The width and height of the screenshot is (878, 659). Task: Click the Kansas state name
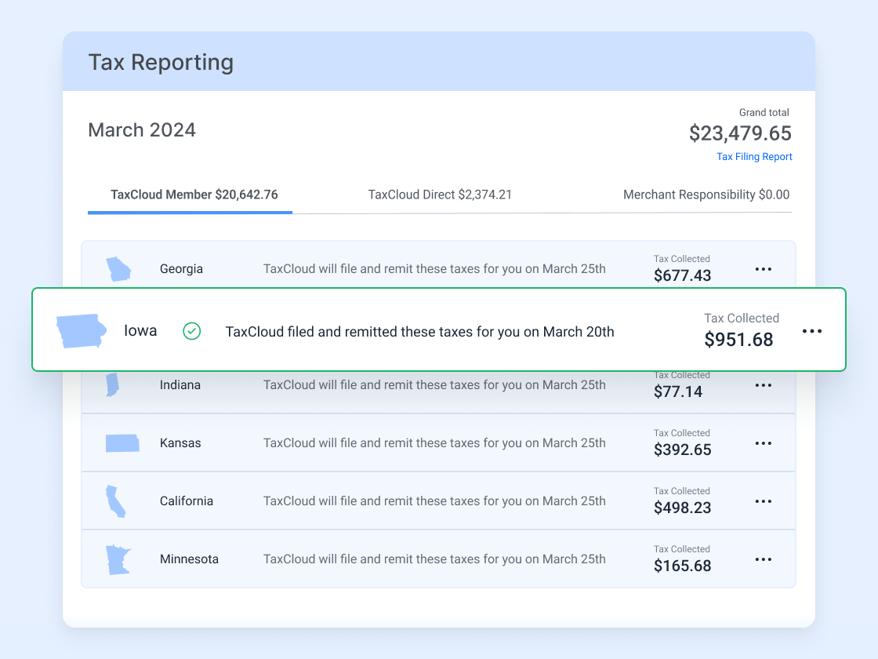click(x=180, y=443)
